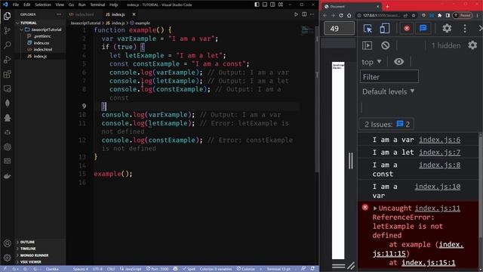Screen dimensions: 483x272
Task: Select index.css in Explorer tree
Action: click(42, 43)
